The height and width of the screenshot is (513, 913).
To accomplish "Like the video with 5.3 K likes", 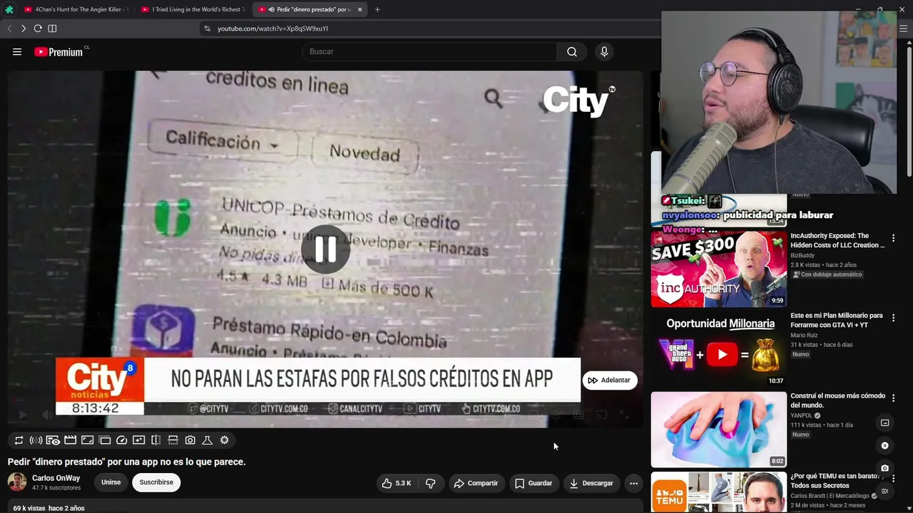I will click(x=397, y=483).
